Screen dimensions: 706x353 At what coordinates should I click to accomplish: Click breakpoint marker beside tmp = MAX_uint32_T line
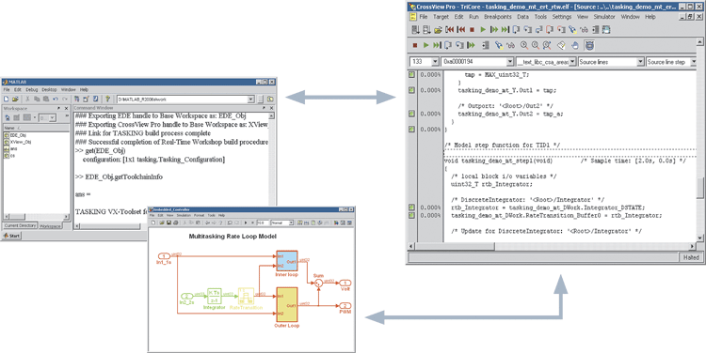[x=411, y=74]
